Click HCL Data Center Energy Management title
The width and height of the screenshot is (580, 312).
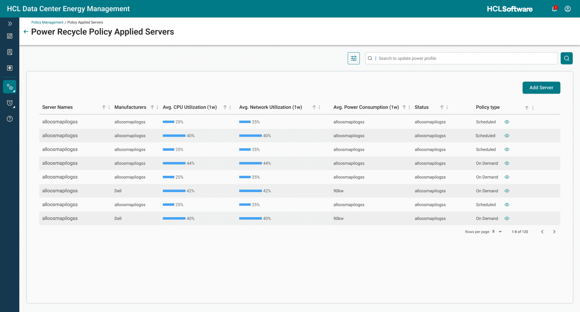point(68,9)
